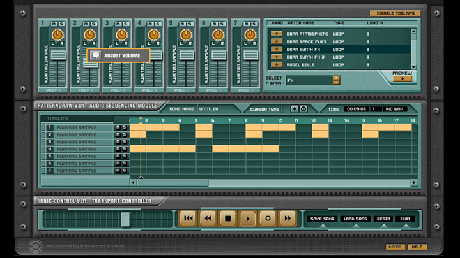
Task: Click the transport position slider handle
Action: [x=125, y=219]
